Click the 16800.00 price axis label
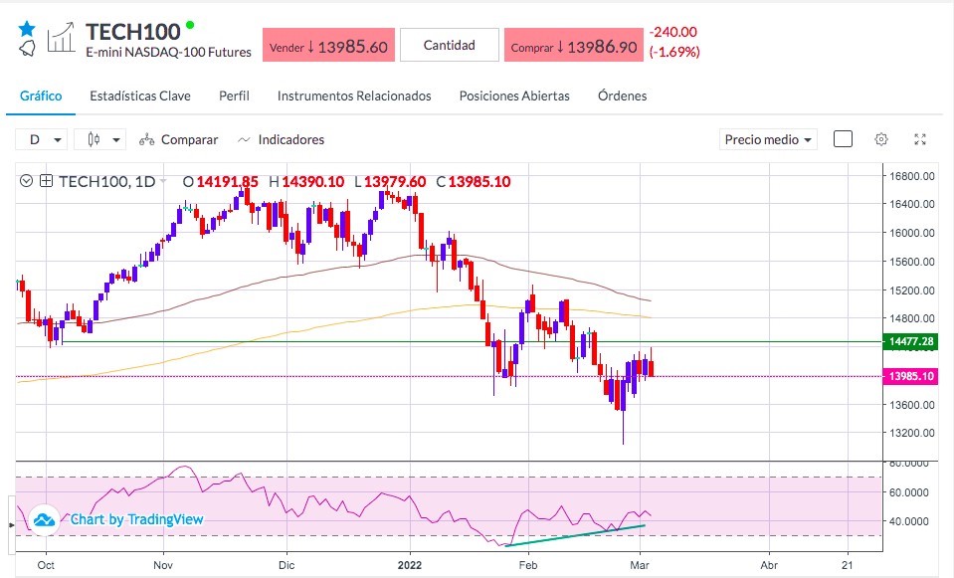This screenshot has height=578, width=954. coord(911,176)
